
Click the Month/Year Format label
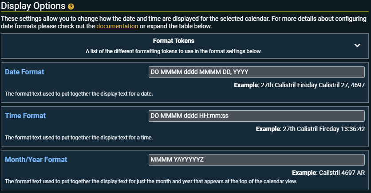pyautogui.click(x=36, y=159)
